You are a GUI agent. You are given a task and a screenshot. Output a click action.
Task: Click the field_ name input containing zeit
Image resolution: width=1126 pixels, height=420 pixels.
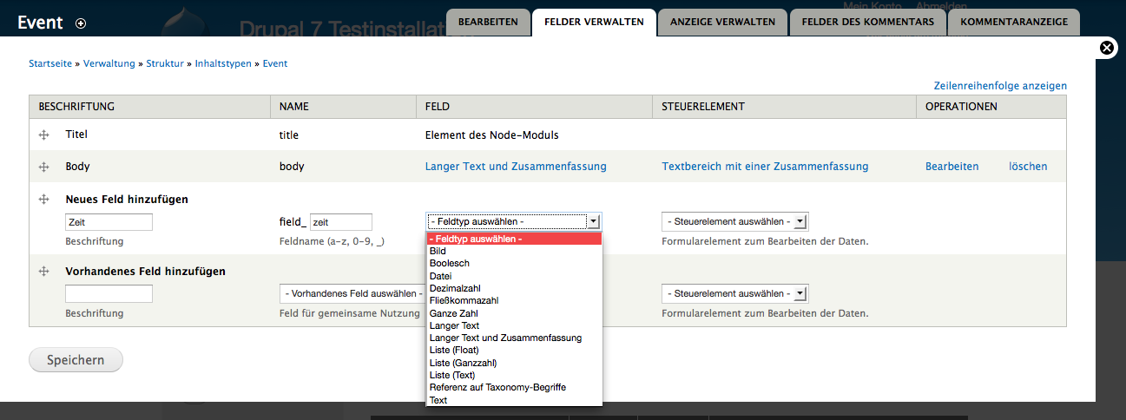[x=340, y=222]
